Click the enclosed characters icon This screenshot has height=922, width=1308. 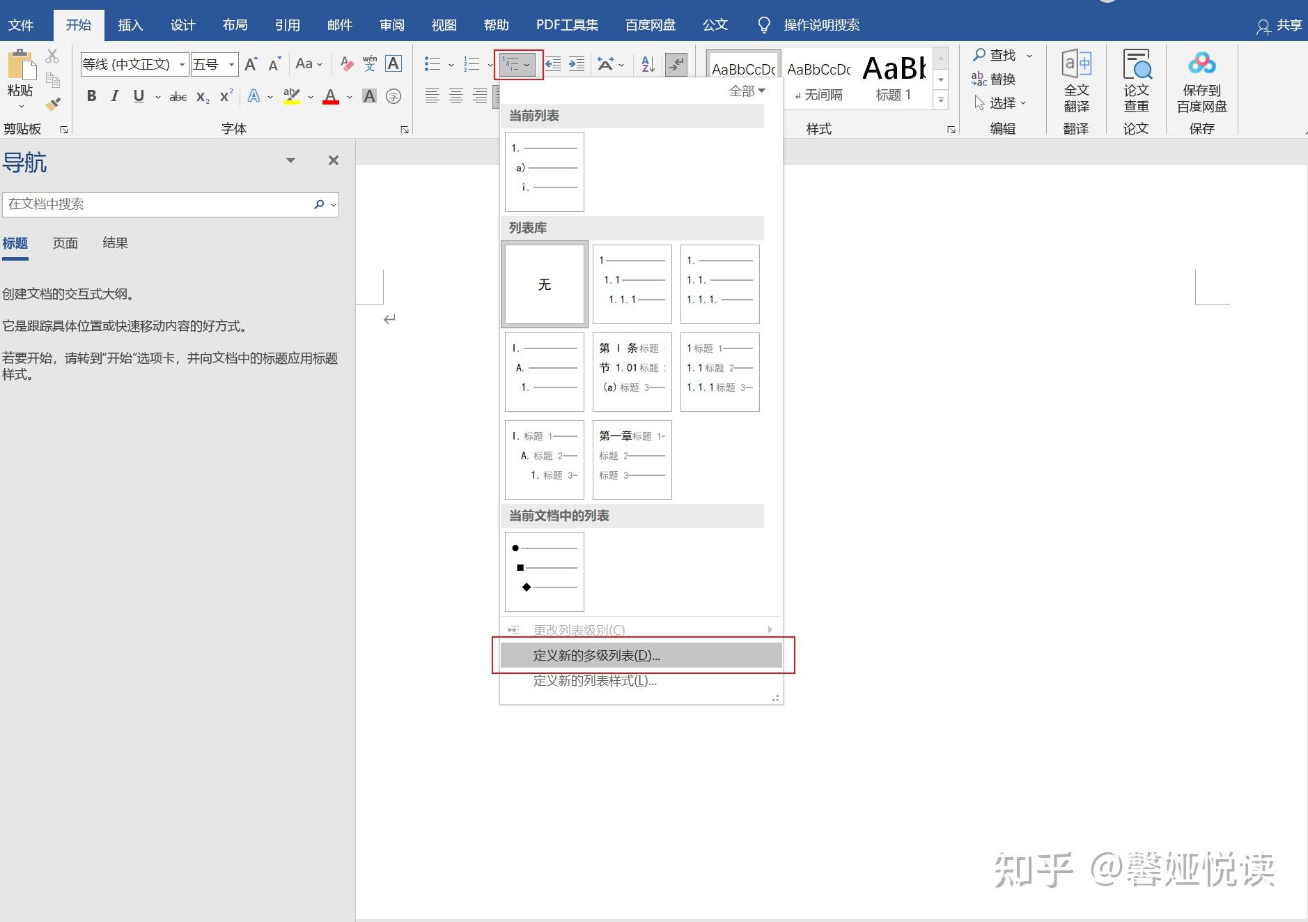[394, 96]
